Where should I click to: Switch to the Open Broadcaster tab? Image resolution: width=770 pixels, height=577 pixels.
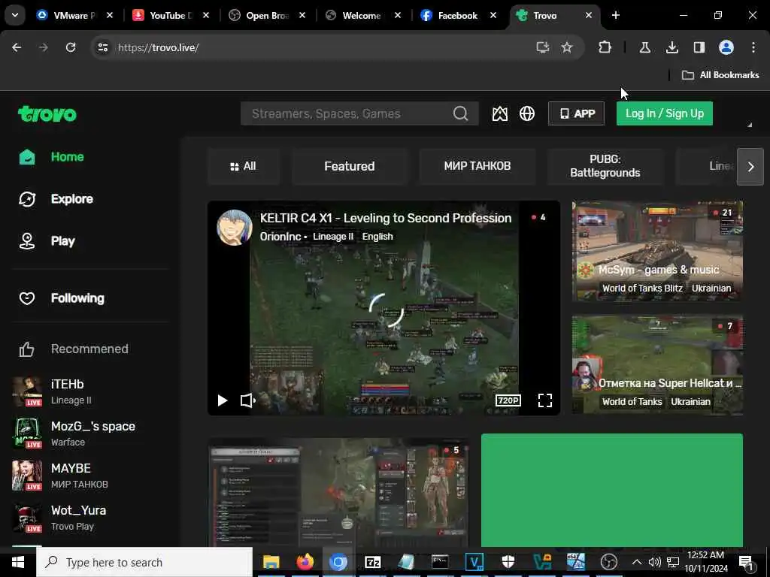(x=267, y=16)
